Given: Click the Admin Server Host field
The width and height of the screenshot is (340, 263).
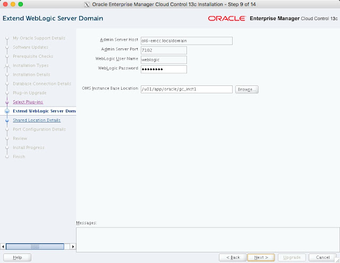Looking at the screenshot, I should (186, 41).
